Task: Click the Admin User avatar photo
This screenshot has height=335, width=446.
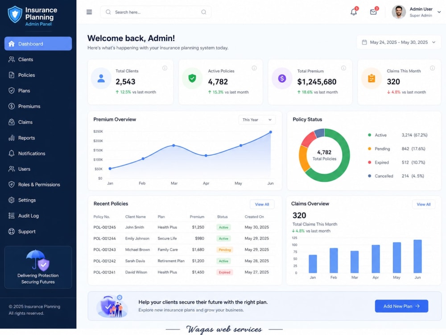Action: (398, 12)
